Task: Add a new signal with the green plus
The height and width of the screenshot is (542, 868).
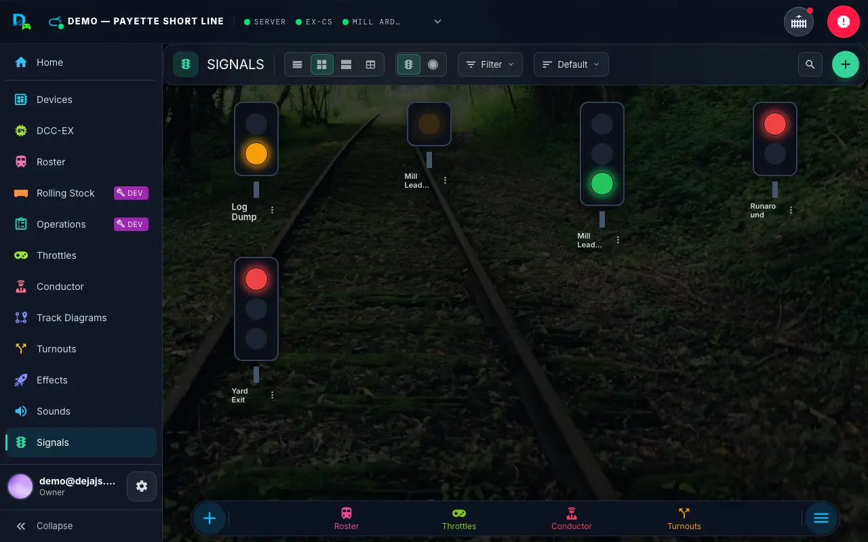Action: point(846,64)
